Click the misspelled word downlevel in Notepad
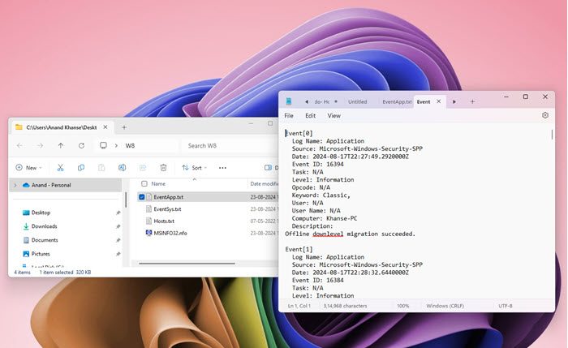 (x=328, y=234)
